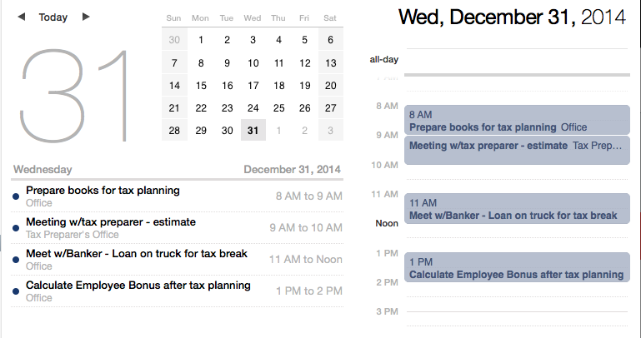Select the 11 AM Meet w/Banker timeline block

coord(517,209)
